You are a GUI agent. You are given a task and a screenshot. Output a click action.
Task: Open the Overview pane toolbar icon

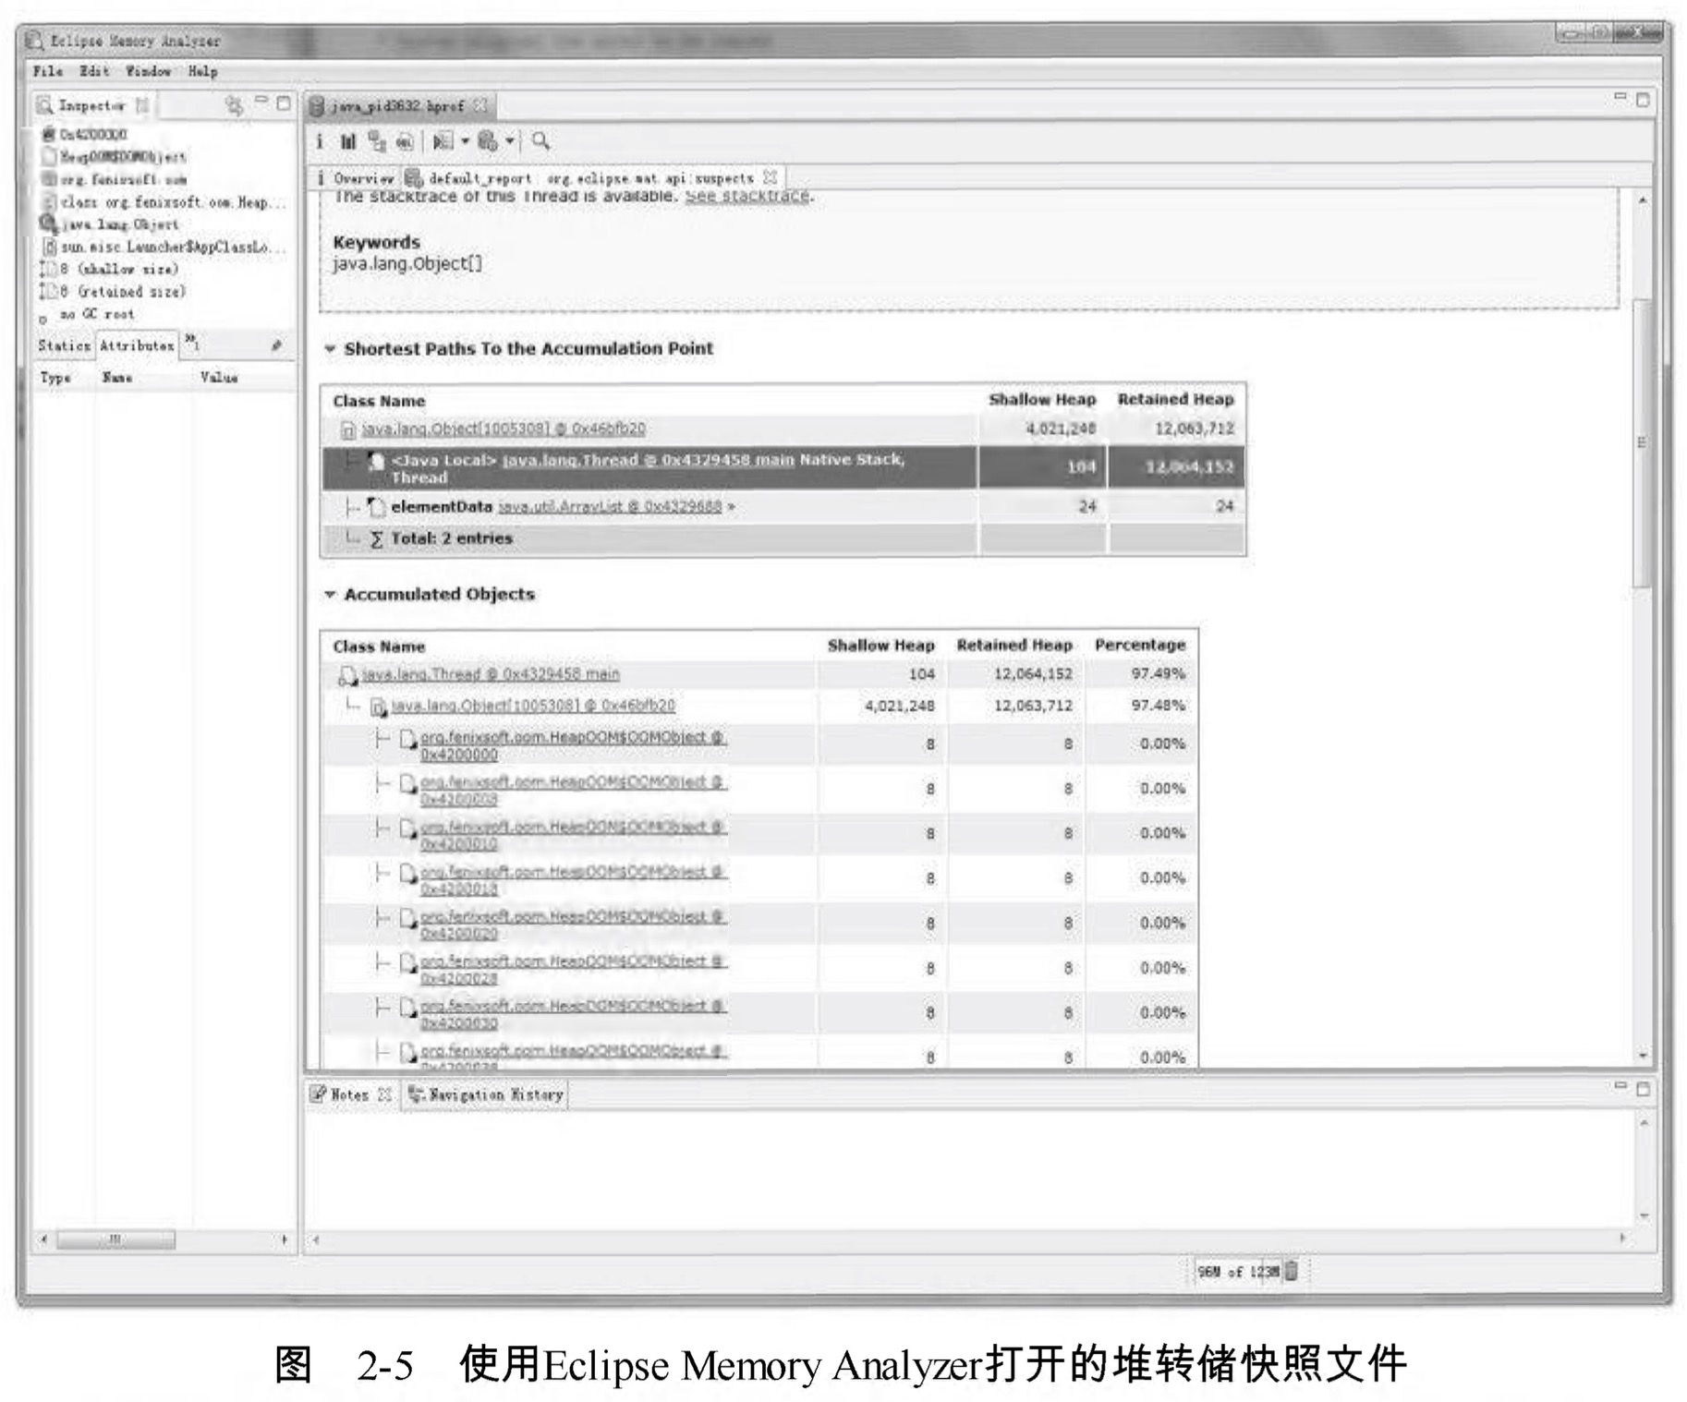(x=320, y=141)
